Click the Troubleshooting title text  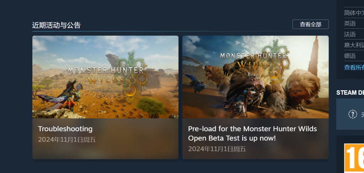[x=65, y=129]
